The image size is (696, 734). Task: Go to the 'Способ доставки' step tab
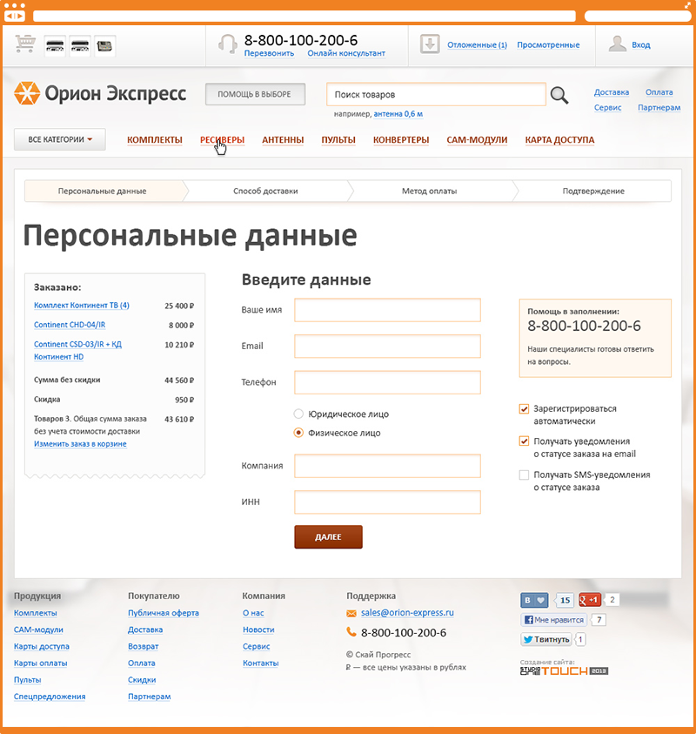(265, 191)
